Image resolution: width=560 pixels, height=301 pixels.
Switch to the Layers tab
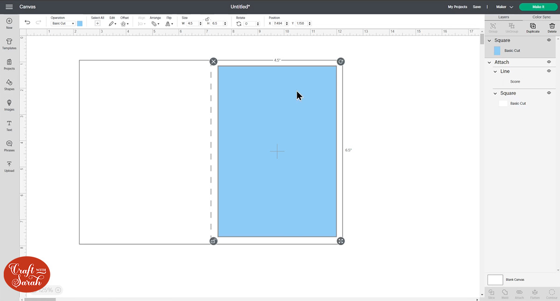pos(504,17)
